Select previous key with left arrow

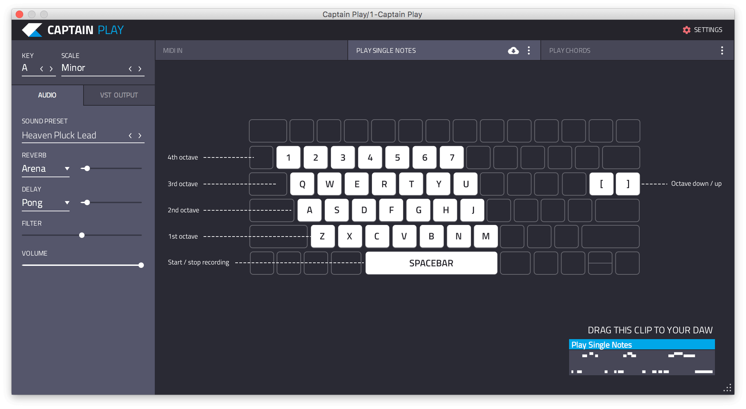pos(42,69)
